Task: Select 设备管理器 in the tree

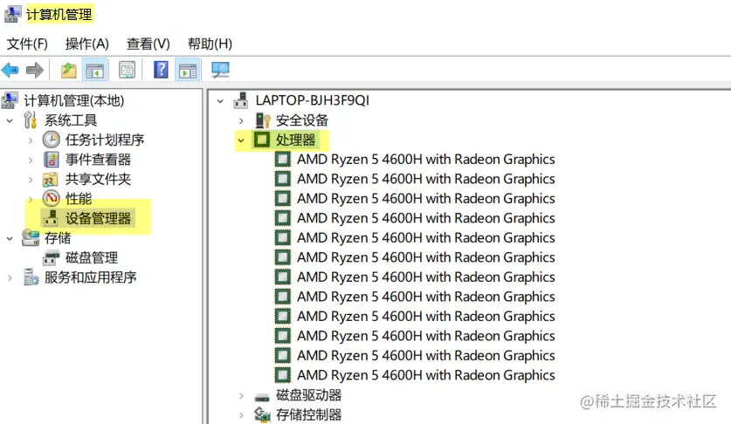Action: tap(99, 218)
